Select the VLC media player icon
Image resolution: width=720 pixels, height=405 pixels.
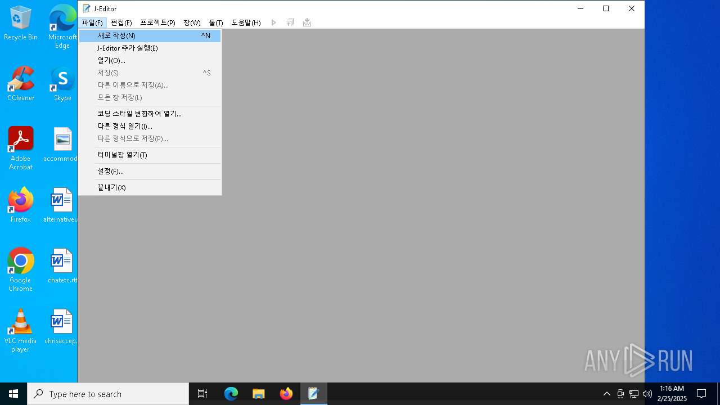pos(21,331)
